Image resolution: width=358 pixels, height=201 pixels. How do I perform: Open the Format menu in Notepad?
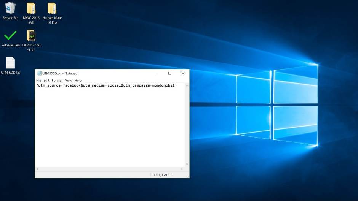click(57, 81)
